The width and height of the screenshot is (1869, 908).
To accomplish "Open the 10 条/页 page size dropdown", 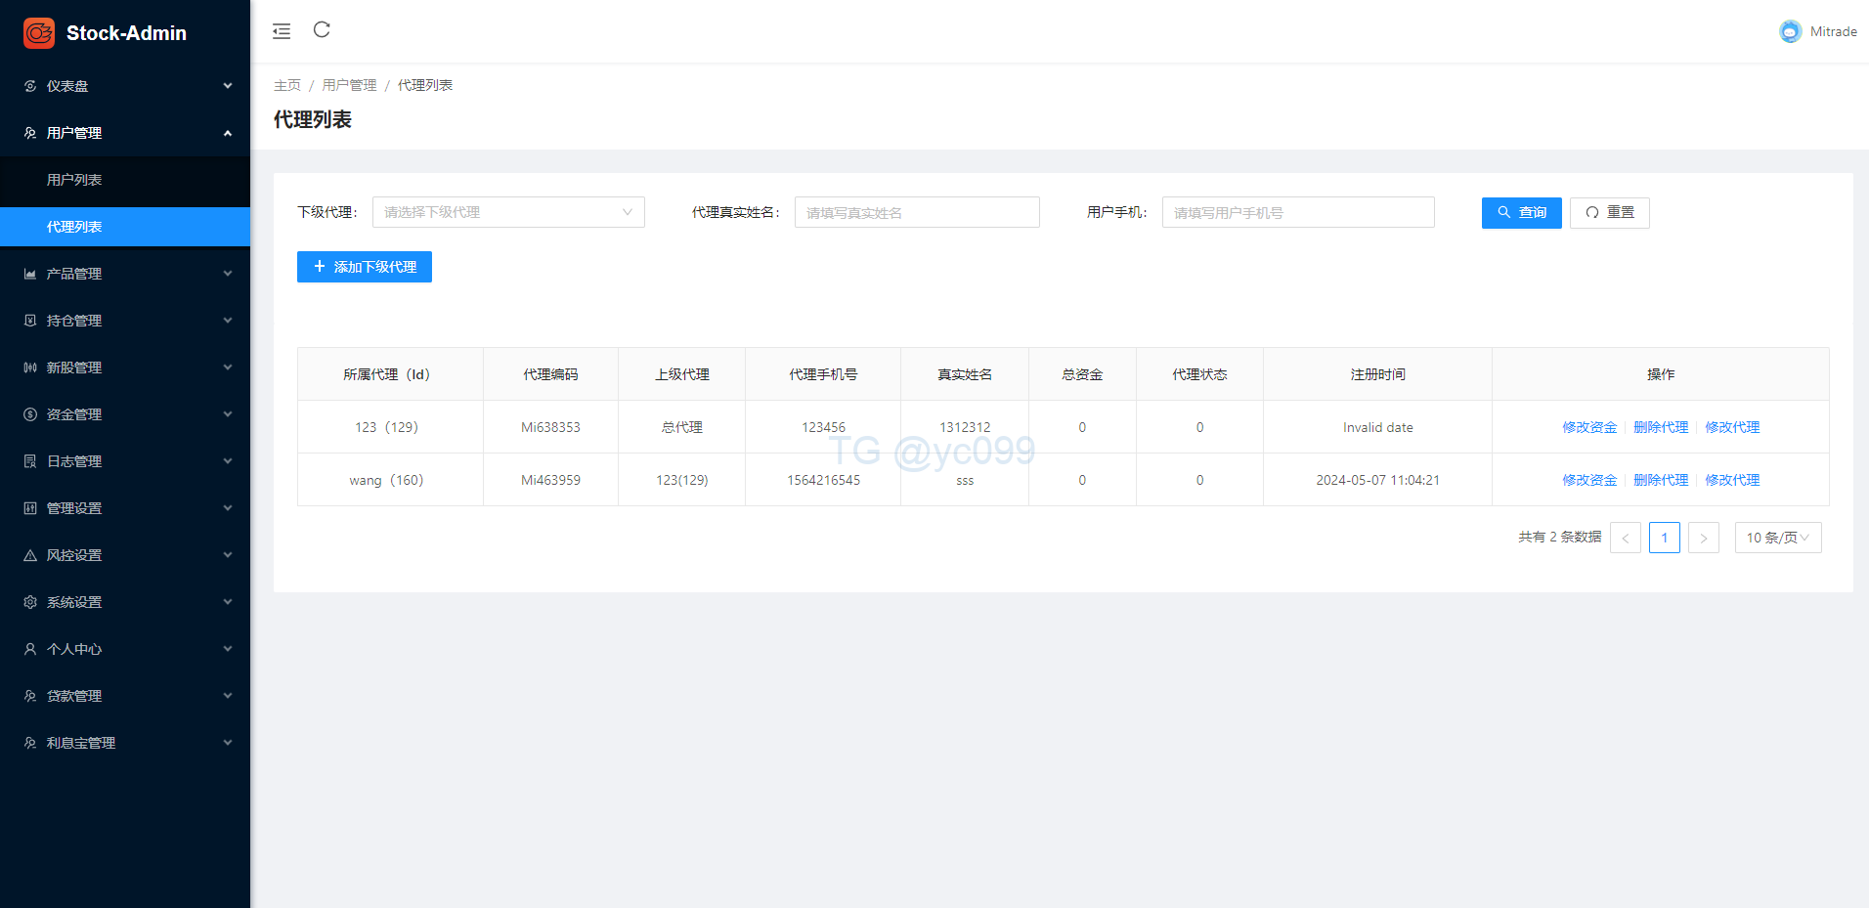I will point(1777,538).
